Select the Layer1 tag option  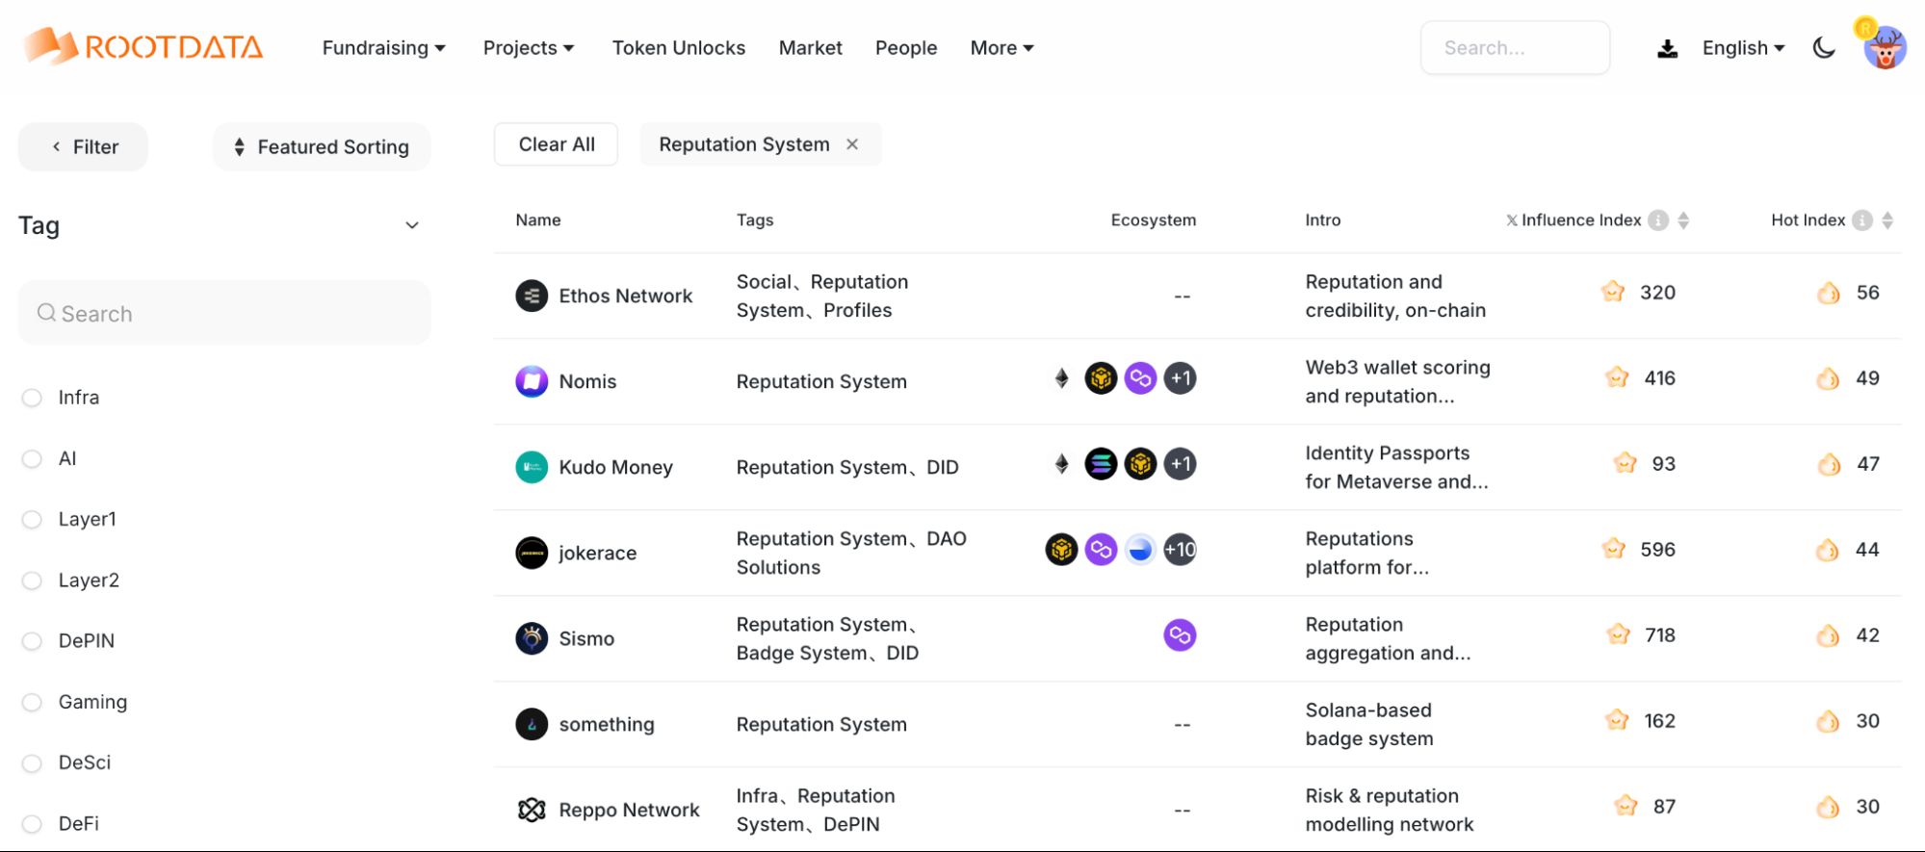(x=32, y=520)
